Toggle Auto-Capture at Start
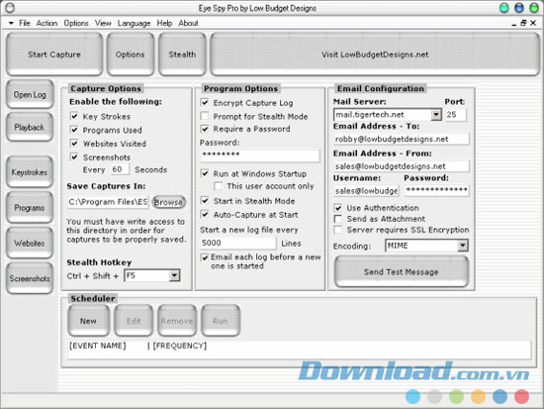This screenshot has height=409, width=544. (x=205, y=215)
